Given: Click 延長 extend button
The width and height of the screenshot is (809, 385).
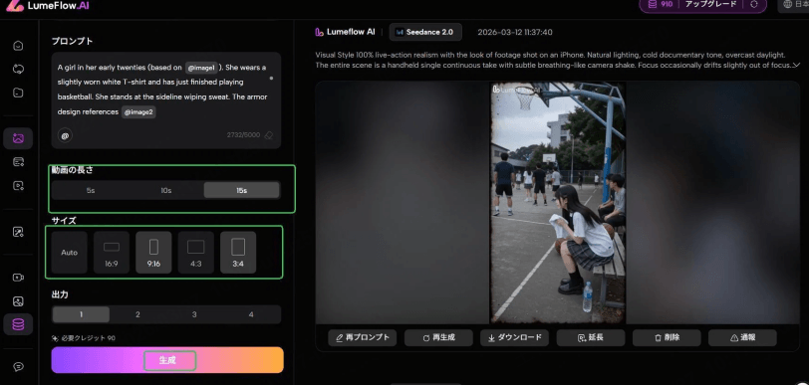Looking at the screenshot, I should (x=591, y=337).
